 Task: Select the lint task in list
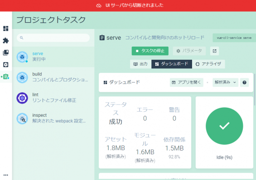point(53,98)
